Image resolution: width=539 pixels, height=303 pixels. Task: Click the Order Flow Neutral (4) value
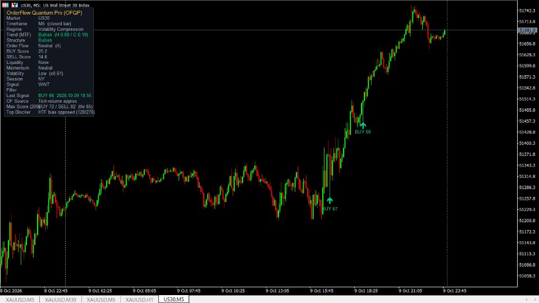pyautogui.click(x=49, y=45)
